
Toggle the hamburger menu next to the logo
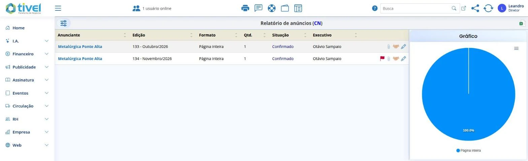click(x=58, y=8)
